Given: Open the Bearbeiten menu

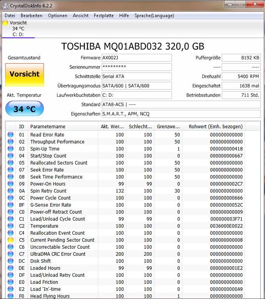Looking at the screenshot, I should [x=32, y=16].
